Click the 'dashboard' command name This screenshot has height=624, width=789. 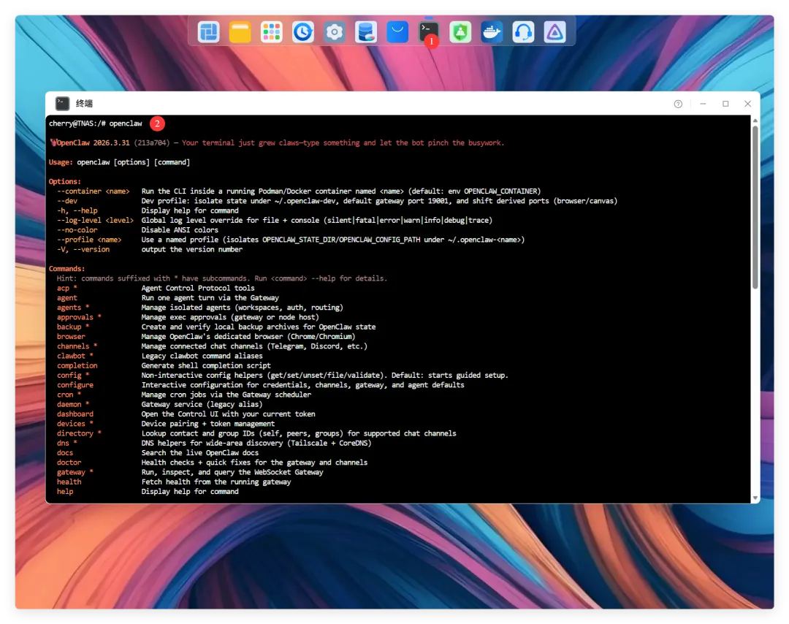coord(75,414)
